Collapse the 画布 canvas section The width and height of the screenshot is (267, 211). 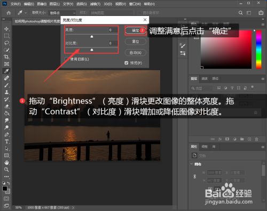point(192,164)
